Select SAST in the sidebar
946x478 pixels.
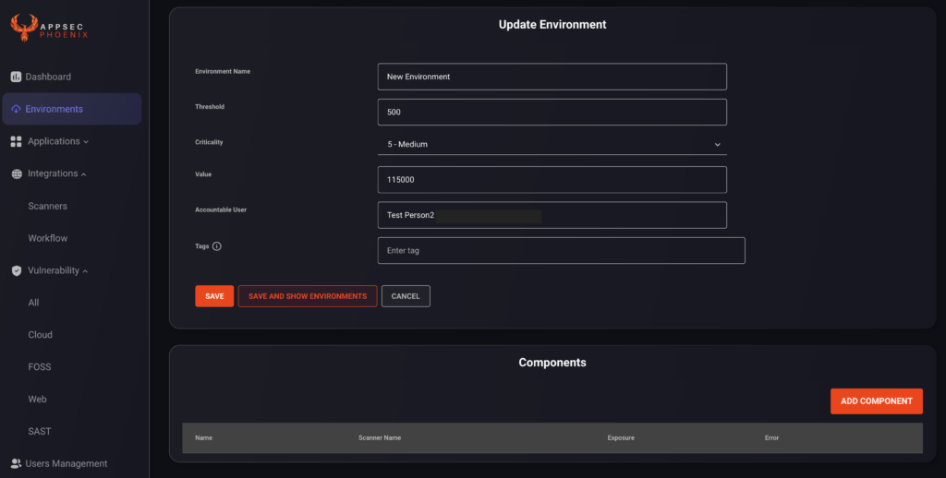(x=39, y=432)
